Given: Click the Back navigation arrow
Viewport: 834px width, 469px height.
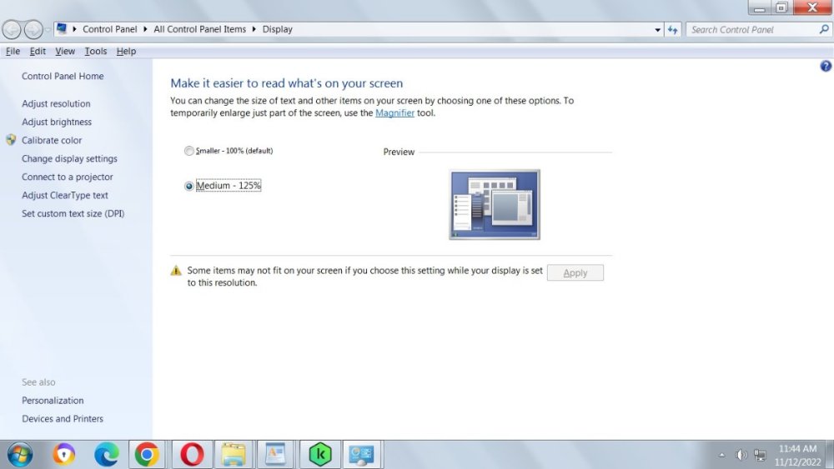Looking at the screenshot, I should (x=11, y=30).
